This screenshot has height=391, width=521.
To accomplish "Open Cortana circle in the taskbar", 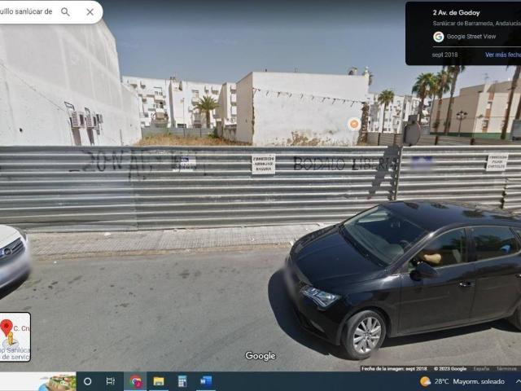I will (87, 381).
